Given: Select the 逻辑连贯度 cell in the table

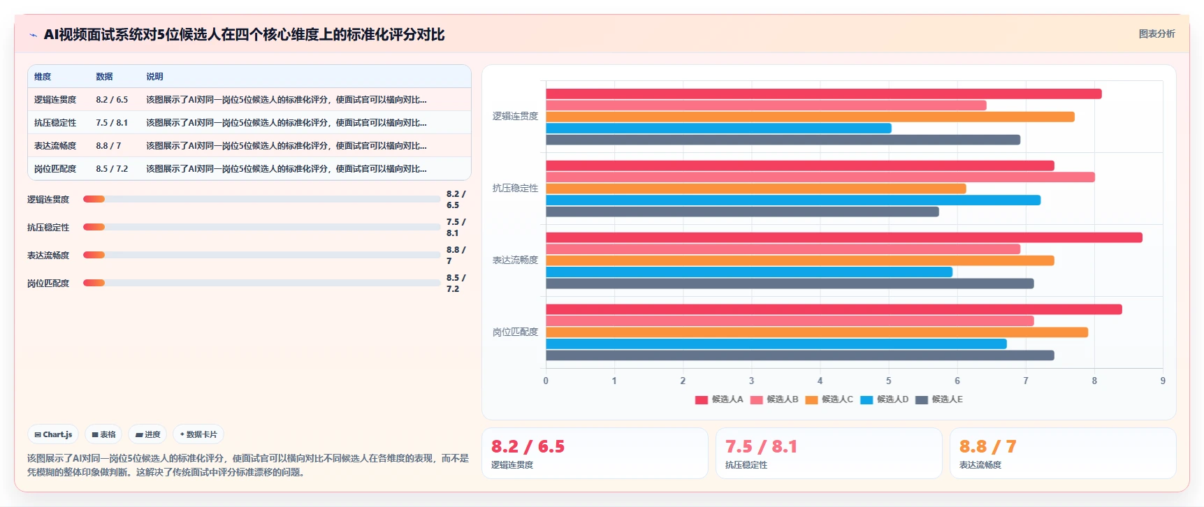Looking at the screenshot, I should click(x=55, y=100).
